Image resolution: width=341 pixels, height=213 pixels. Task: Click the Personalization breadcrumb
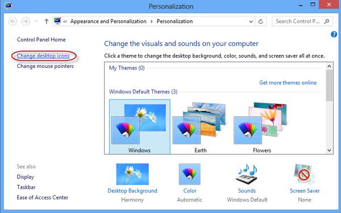[174, 21]
